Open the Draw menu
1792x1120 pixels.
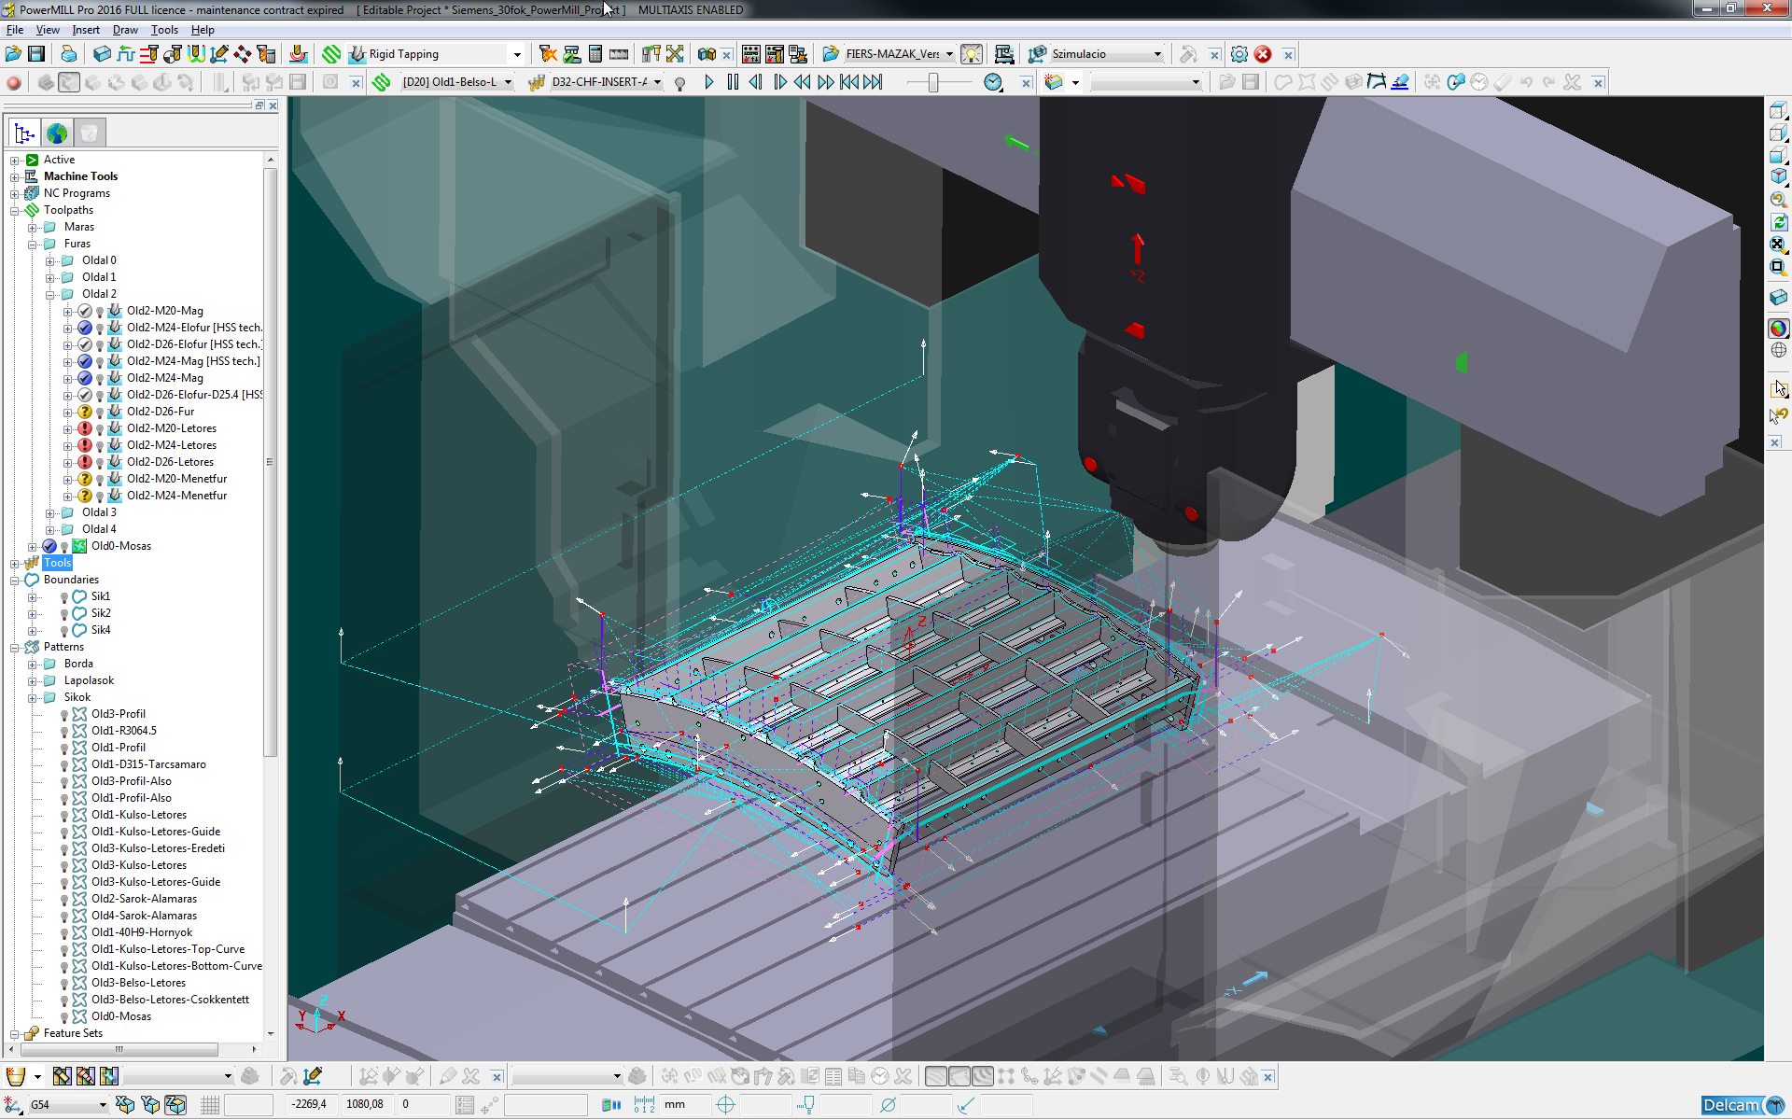(125, 30)
